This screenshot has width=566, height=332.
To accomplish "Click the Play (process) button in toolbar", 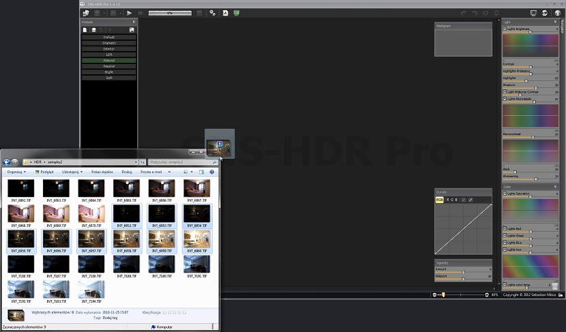I will [130, 13].
